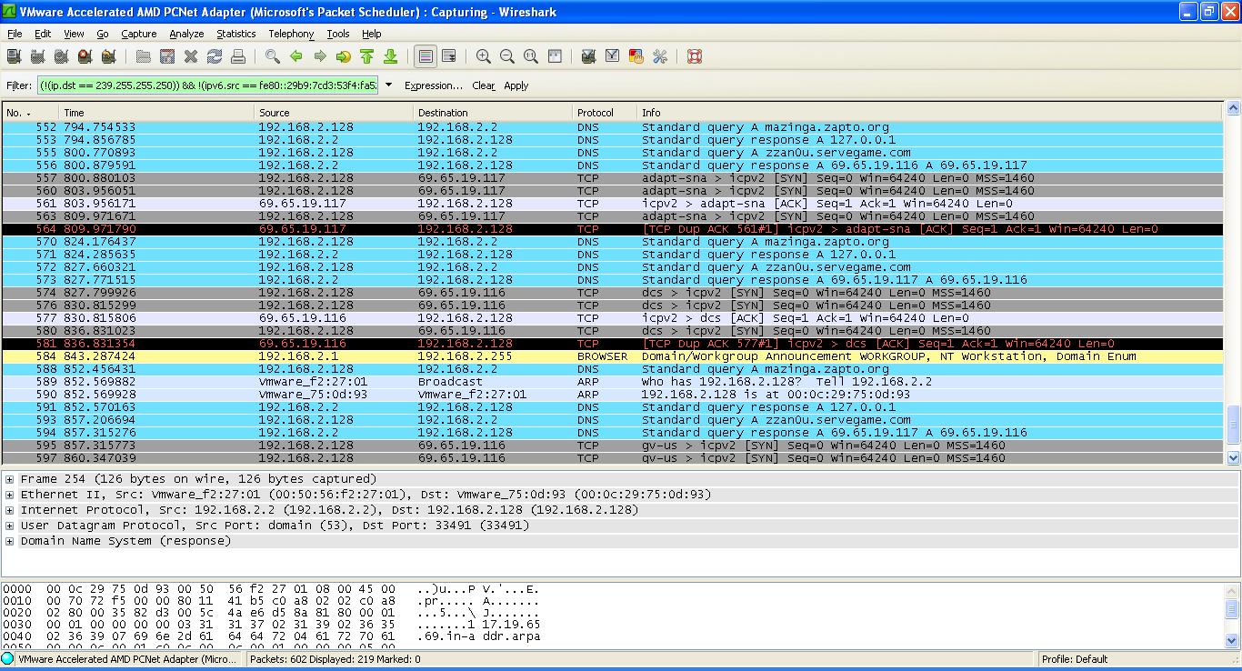Go forward in packet history arrow
Screen dimensions: 1242x671
[x=320, y=56]
